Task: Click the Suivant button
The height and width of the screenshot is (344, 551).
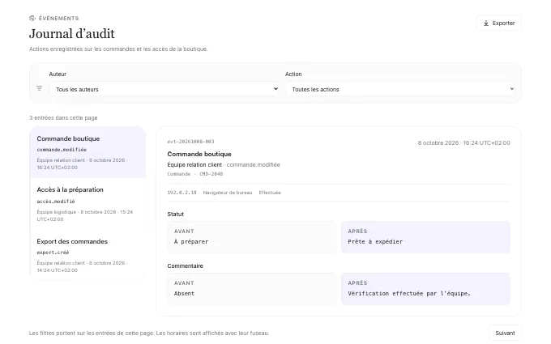Action: pos(505,333)
